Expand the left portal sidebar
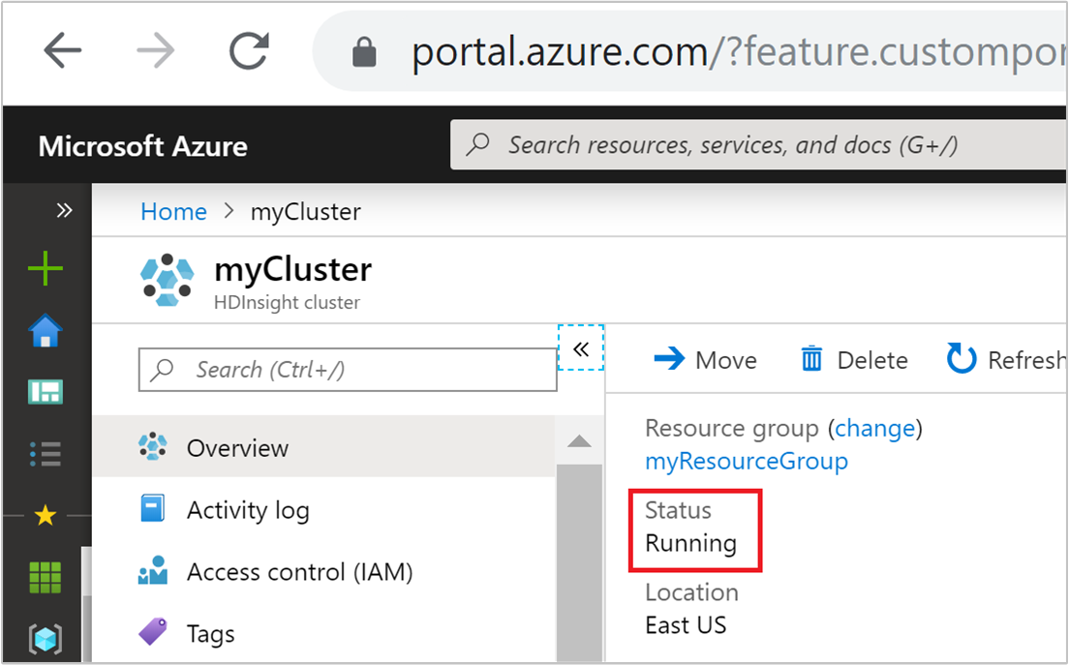This screenshot has width=1069, height=665. [64, 210]
